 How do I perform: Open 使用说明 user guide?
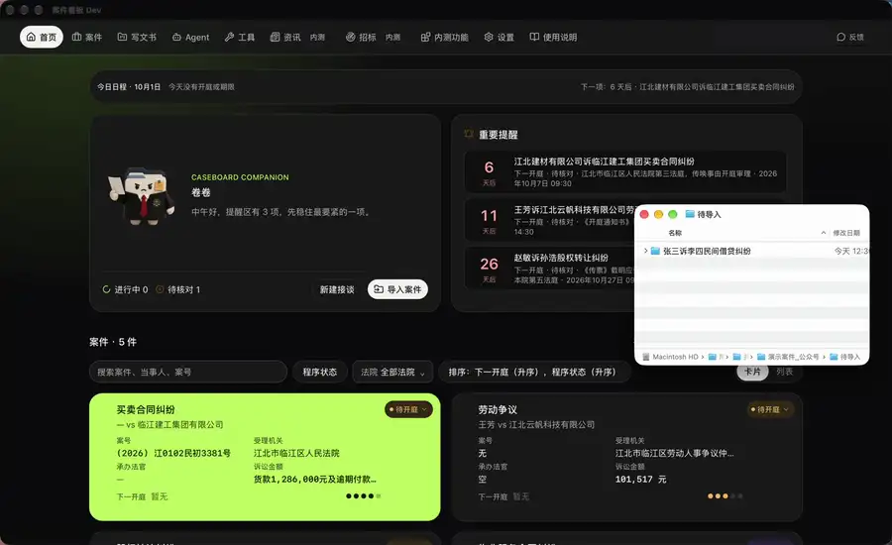(x=553, y=37)
